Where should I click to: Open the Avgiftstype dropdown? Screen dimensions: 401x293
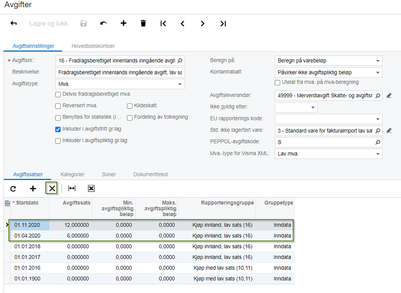click(x=179, y=84)
